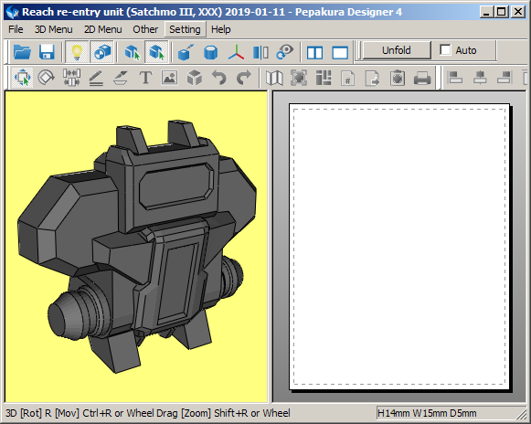This screenshot has height=424, width=531.
Task: Open the Setting menu
Action: tap(185, 29)
